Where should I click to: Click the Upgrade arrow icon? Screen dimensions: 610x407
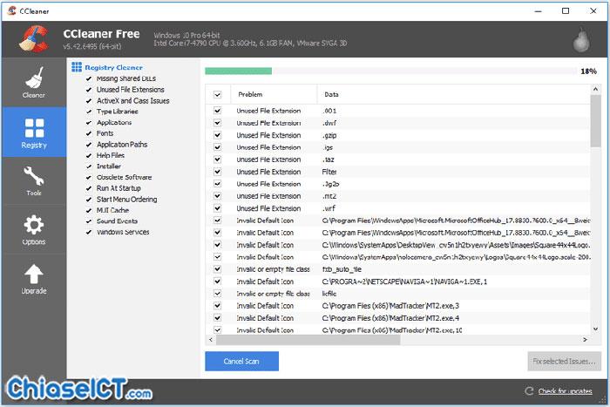[34, 274]
